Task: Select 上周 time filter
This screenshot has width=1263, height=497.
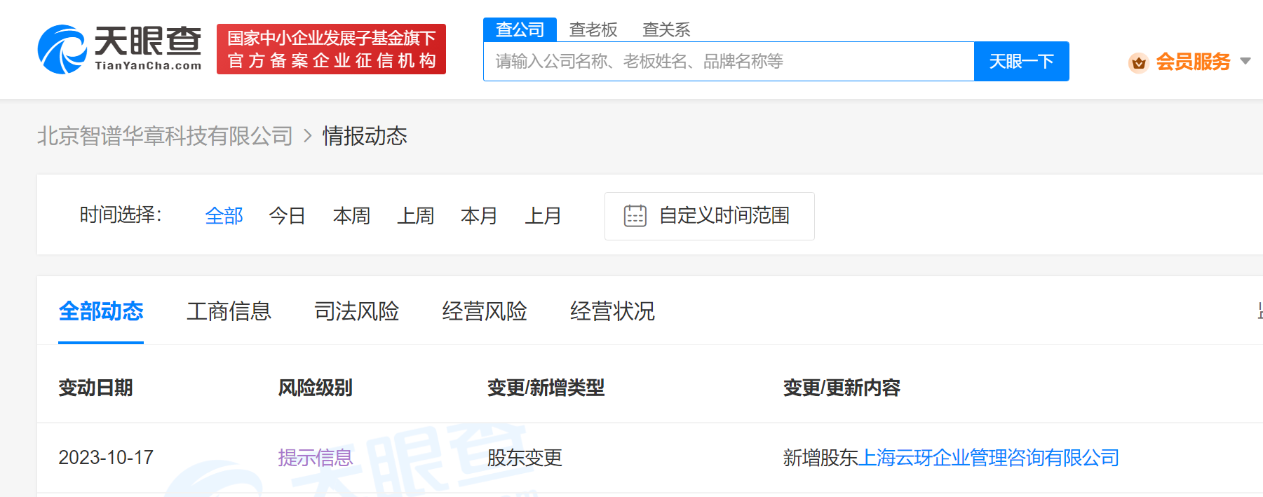Action: tap(416, 216)
